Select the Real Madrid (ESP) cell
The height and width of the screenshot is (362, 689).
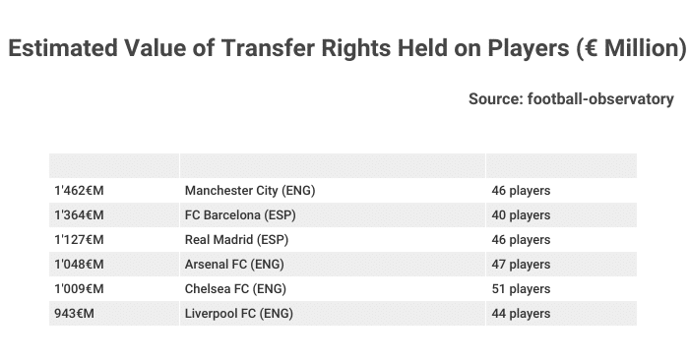coord(333,240)
